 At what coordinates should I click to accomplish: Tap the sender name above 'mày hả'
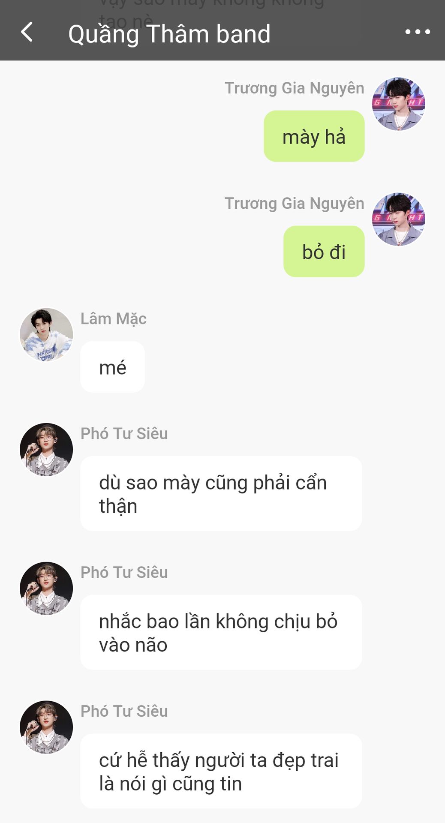(295, 88)
